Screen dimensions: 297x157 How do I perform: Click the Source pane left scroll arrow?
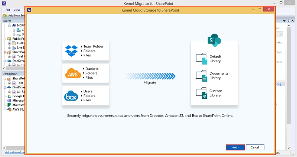[x=4, y=68]
